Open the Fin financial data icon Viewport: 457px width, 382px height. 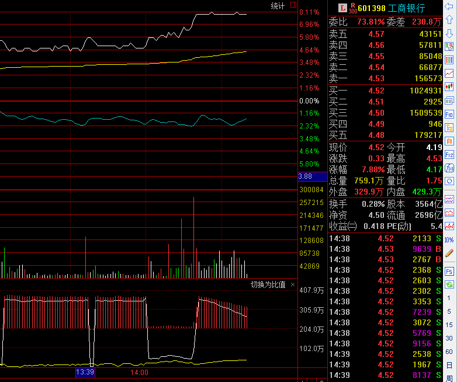coord(449,114)
